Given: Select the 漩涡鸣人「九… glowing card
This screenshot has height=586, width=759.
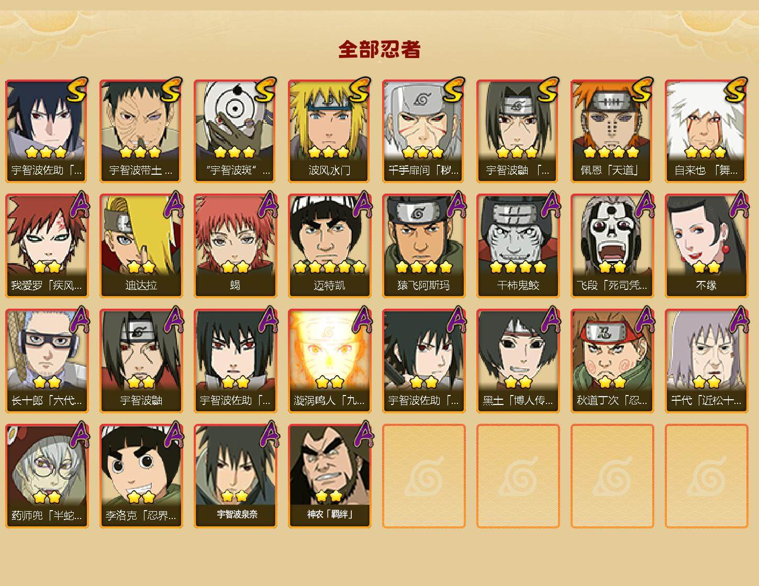Looking at the screenshot, I should click(329, 361).
